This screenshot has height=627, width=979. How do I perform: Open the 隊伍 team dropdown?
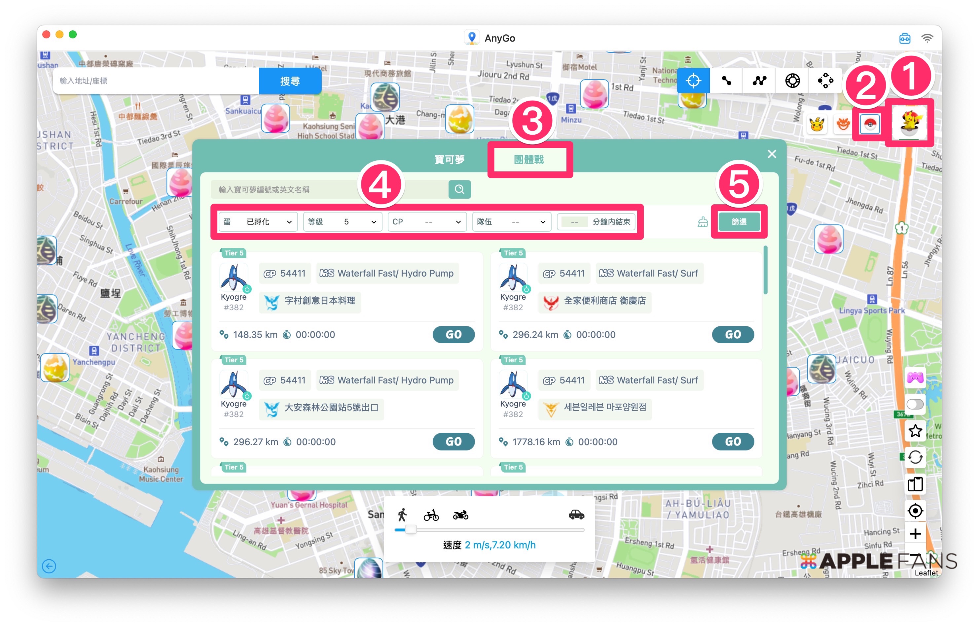511,222
